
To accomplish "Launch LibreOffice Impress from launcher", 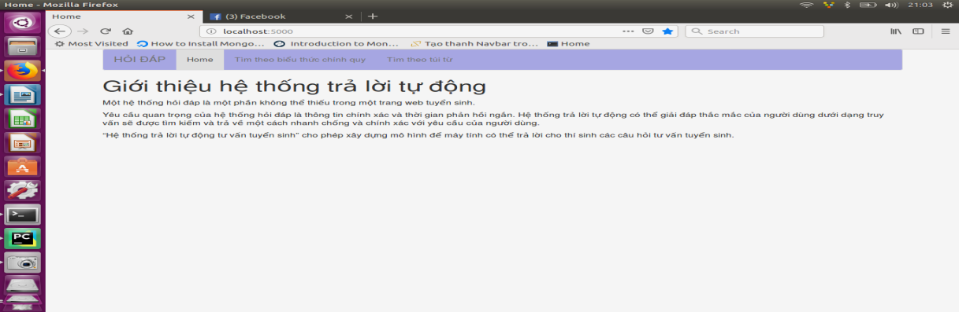I will [22, 143].
